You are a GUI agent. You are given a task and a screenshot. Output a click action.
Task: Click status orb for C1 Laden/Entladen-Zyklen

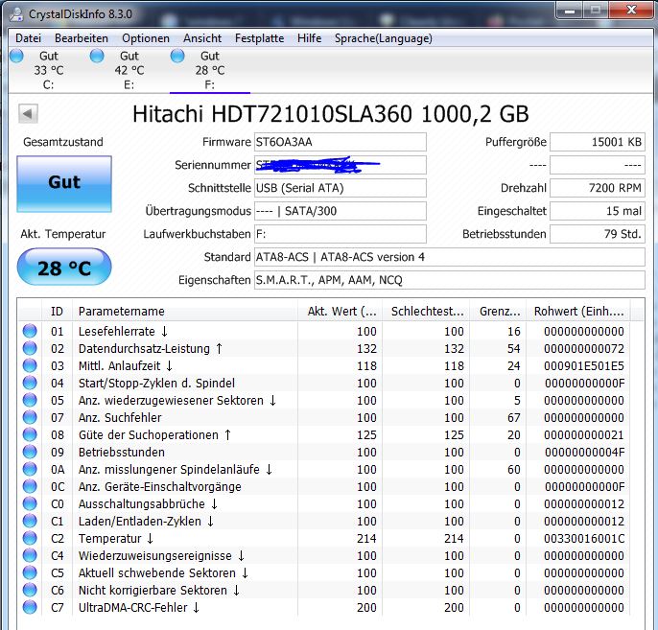pos(30,521)
